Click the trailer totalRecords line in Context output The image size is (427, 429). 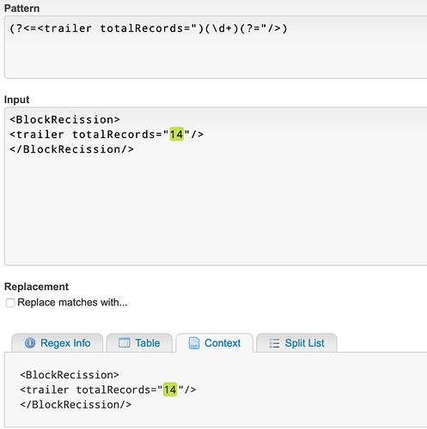click(x=108, y=390)
